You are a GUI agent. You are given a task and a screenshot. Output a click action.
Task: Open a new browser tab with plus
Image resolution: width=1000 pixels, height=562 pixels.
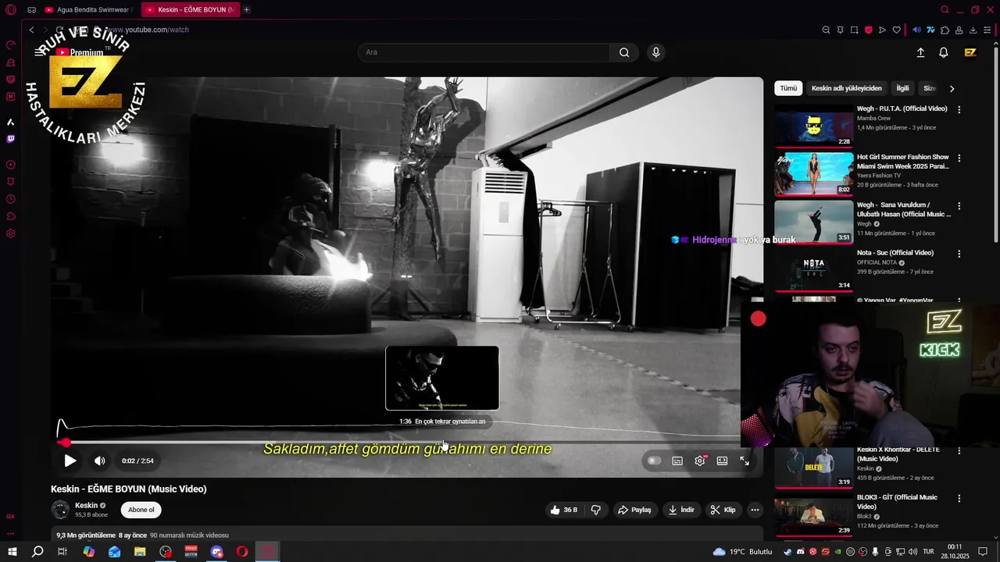click(247, 9)
